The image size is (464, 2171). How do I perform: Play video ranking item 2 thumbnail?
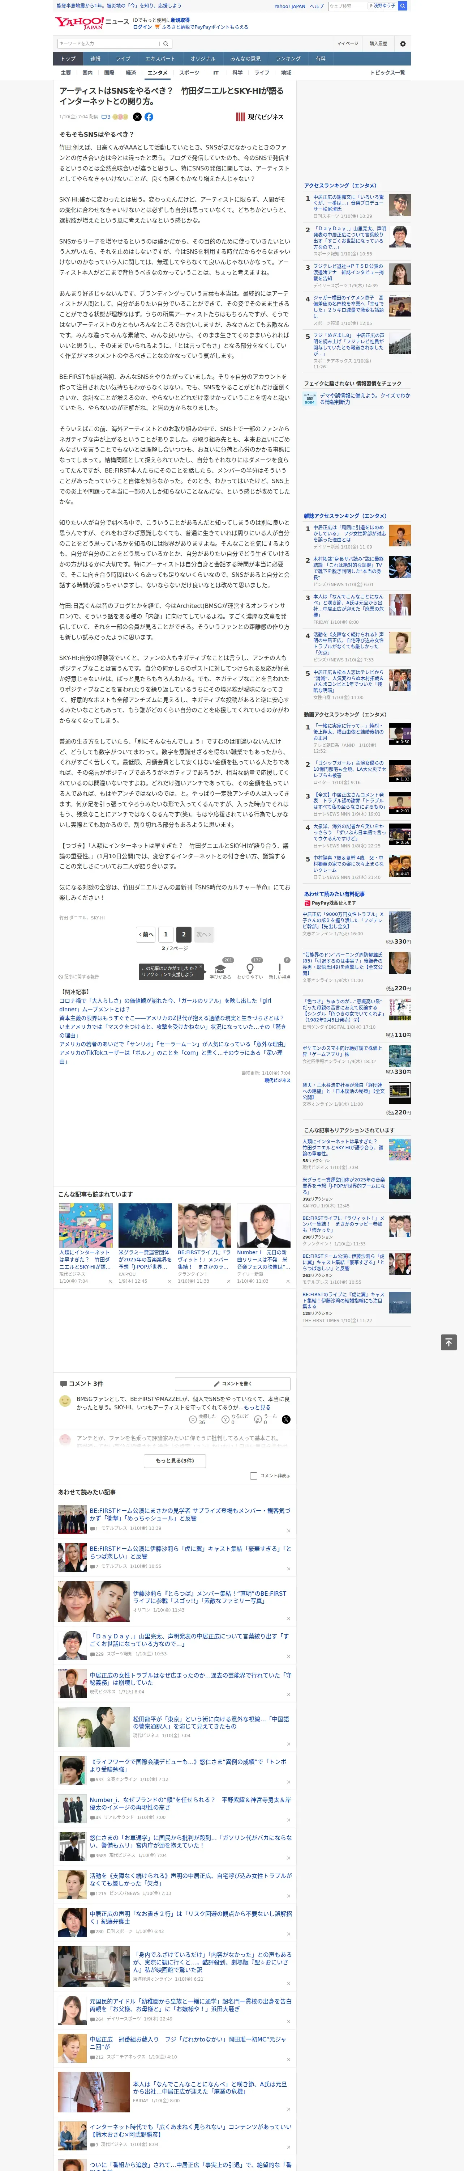coord(400,770)
